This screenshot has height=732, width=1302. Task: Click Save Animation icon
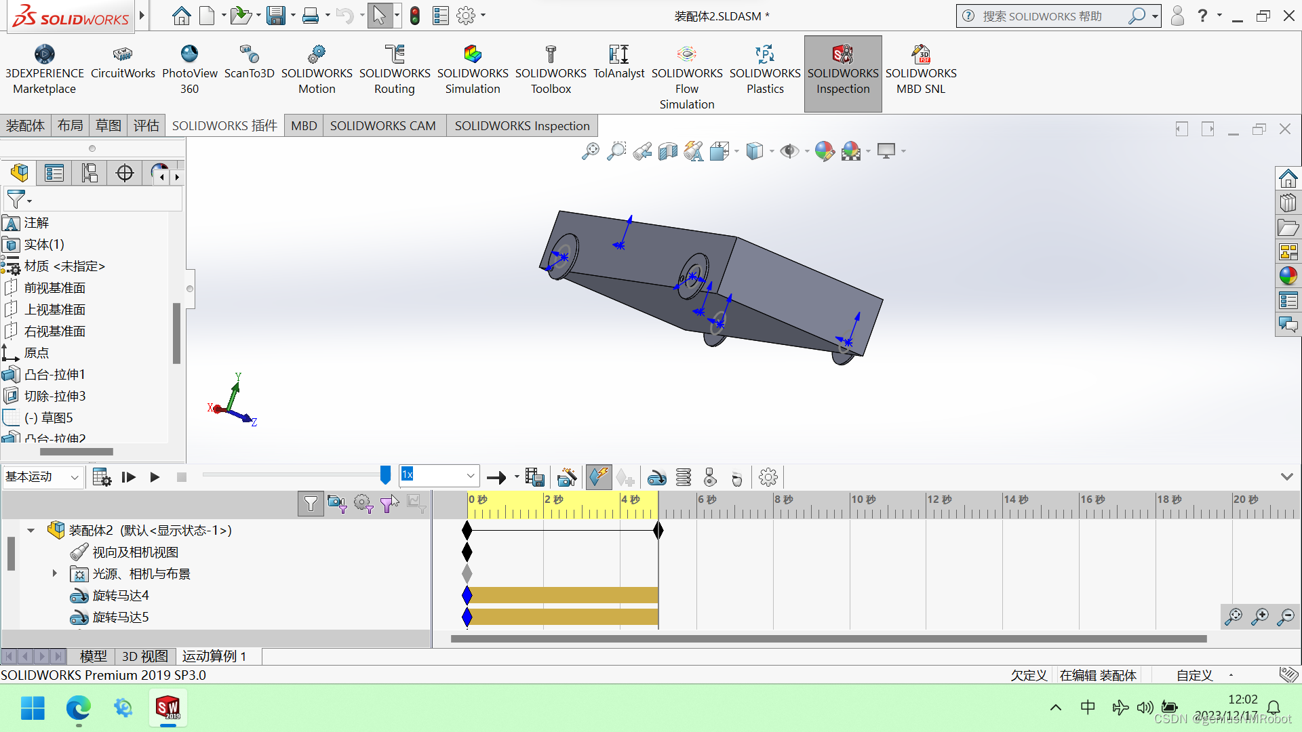point(534,477)
